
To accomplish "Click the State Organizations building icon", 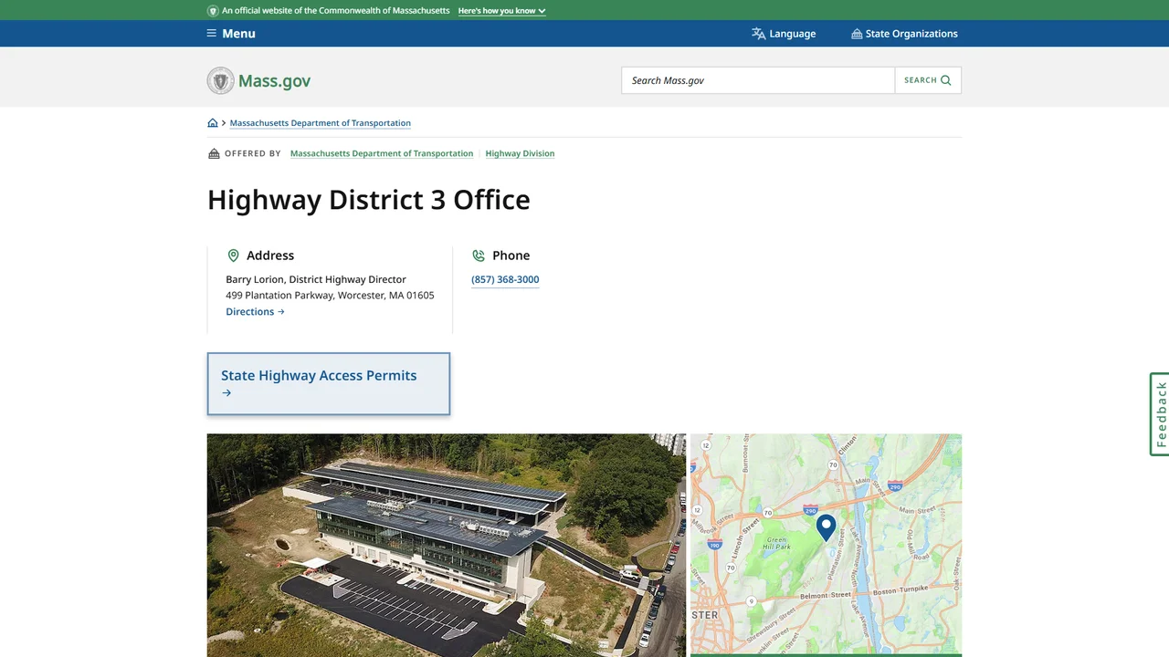I will pyautogui.click(x=857, y=34).
